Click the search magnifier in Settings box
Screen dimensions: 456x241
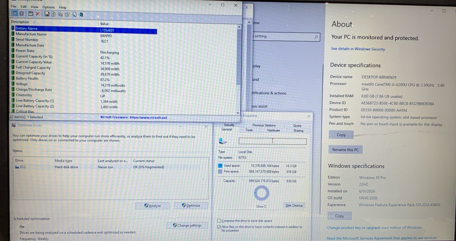click(316, 37)
